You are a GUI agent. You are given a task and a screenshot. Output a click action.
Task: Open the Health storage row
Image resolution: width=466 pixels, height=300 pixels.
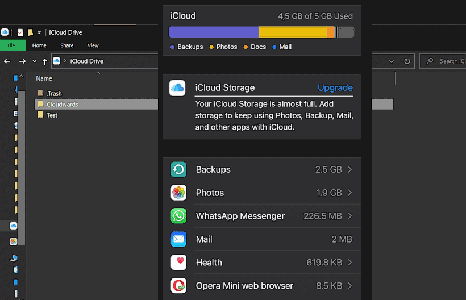(x=261, y=262)
